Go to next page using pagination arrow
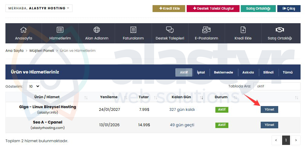This screenshot has width=306, height=147. 296,140
